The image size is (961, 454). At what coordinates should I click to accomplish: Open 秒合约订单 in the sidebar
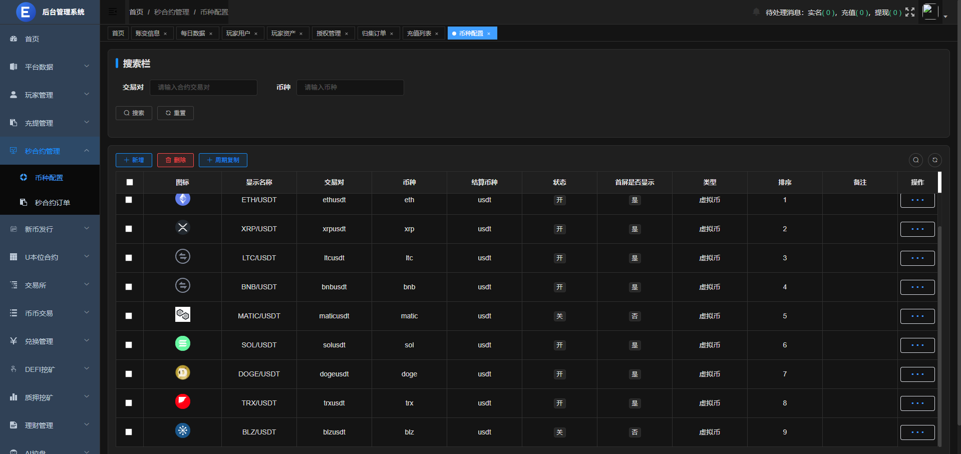(52, 203)
